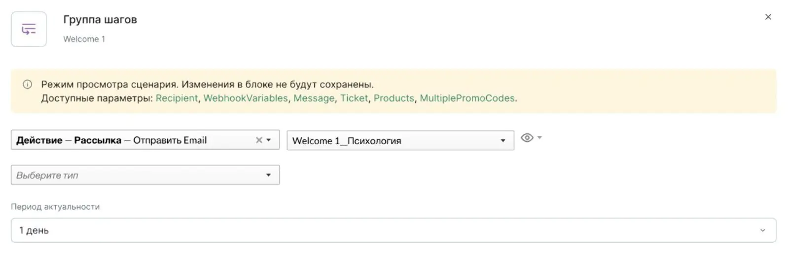Screen dimensions: 788x253
Task: Open the MultiplePromoCodes parameter link
Action: point(467,98)
